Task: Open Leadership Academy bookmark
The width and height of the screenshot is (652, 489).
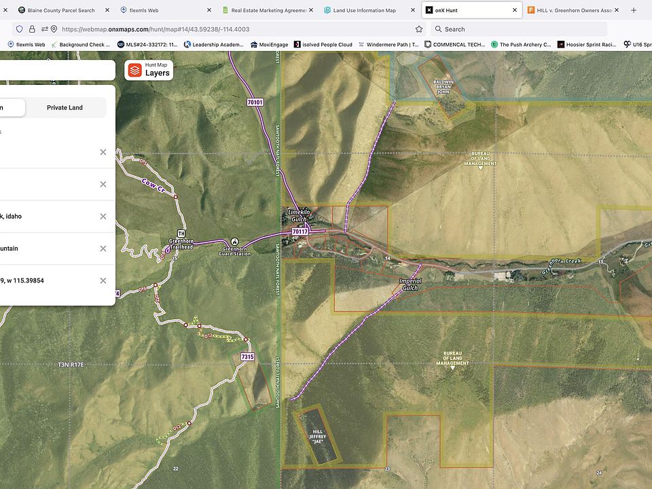Action: point(214,45)
